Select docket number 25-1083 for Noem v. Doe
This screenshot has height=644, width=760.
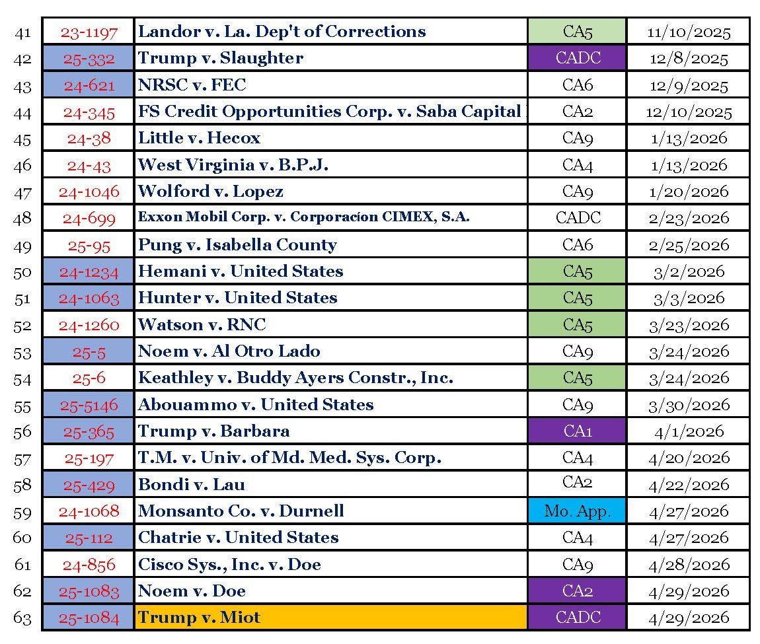89,592
